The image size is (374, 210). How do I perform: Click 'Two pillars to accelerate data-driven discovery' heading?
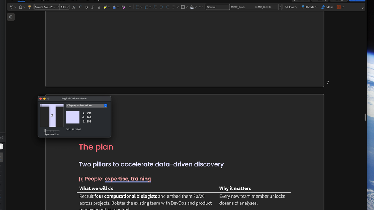click(x=151, y=164)
